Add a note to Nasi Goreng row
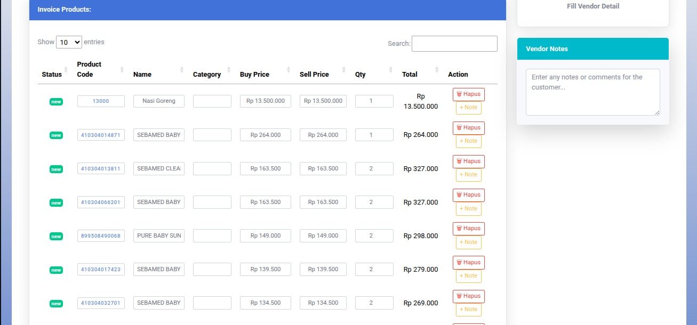This screenshot has width=697, height=325. coord(468,108)
